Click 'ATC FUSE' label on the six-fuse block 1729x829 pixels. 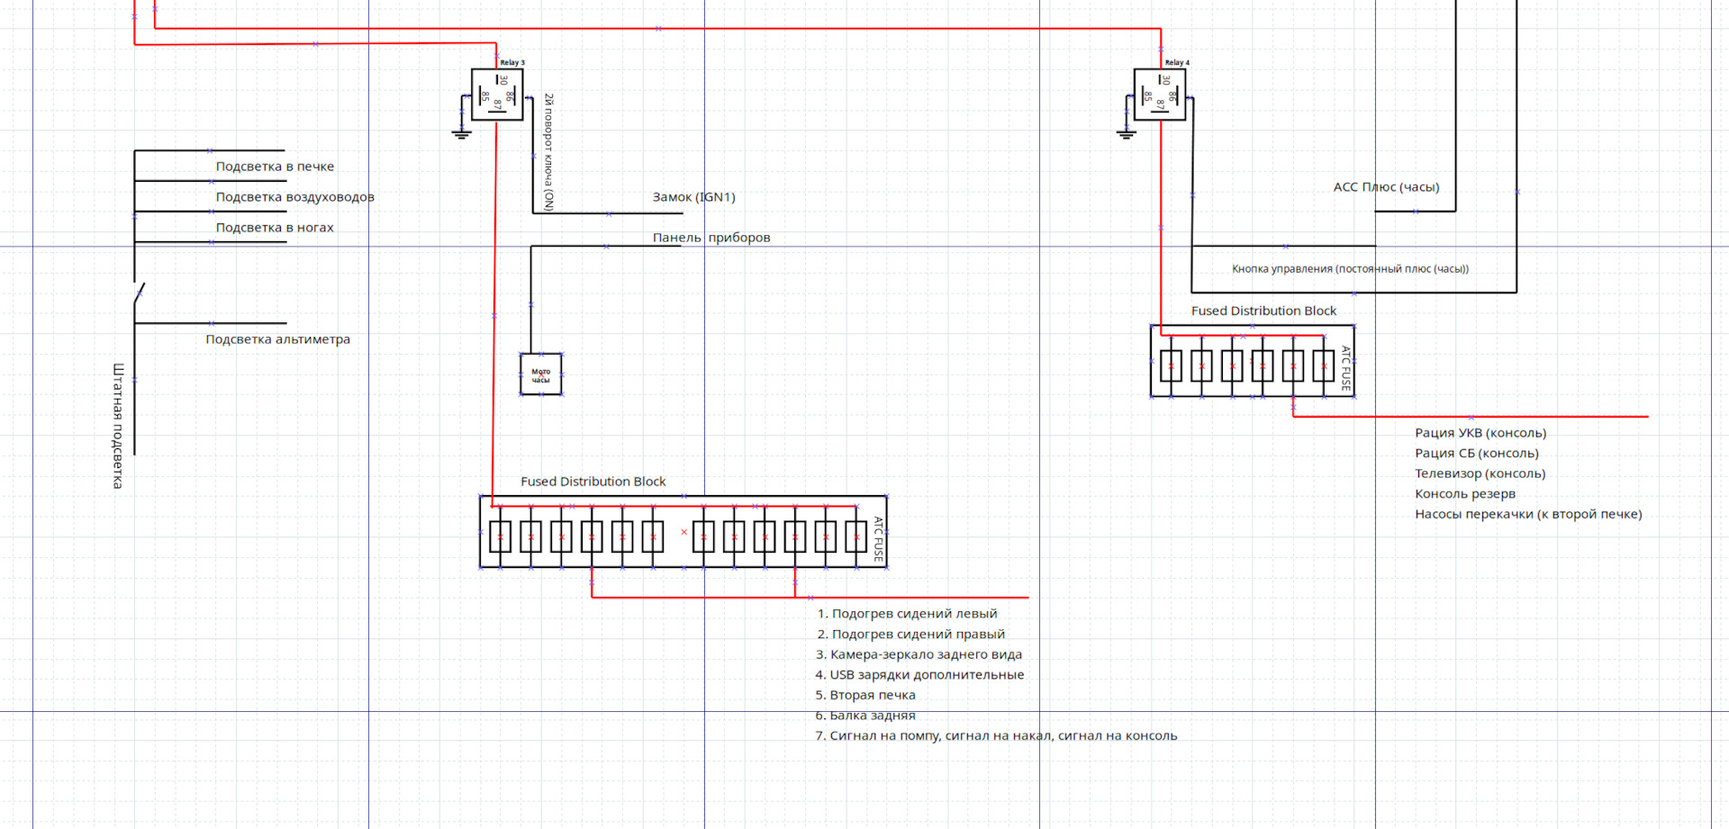1345,368
